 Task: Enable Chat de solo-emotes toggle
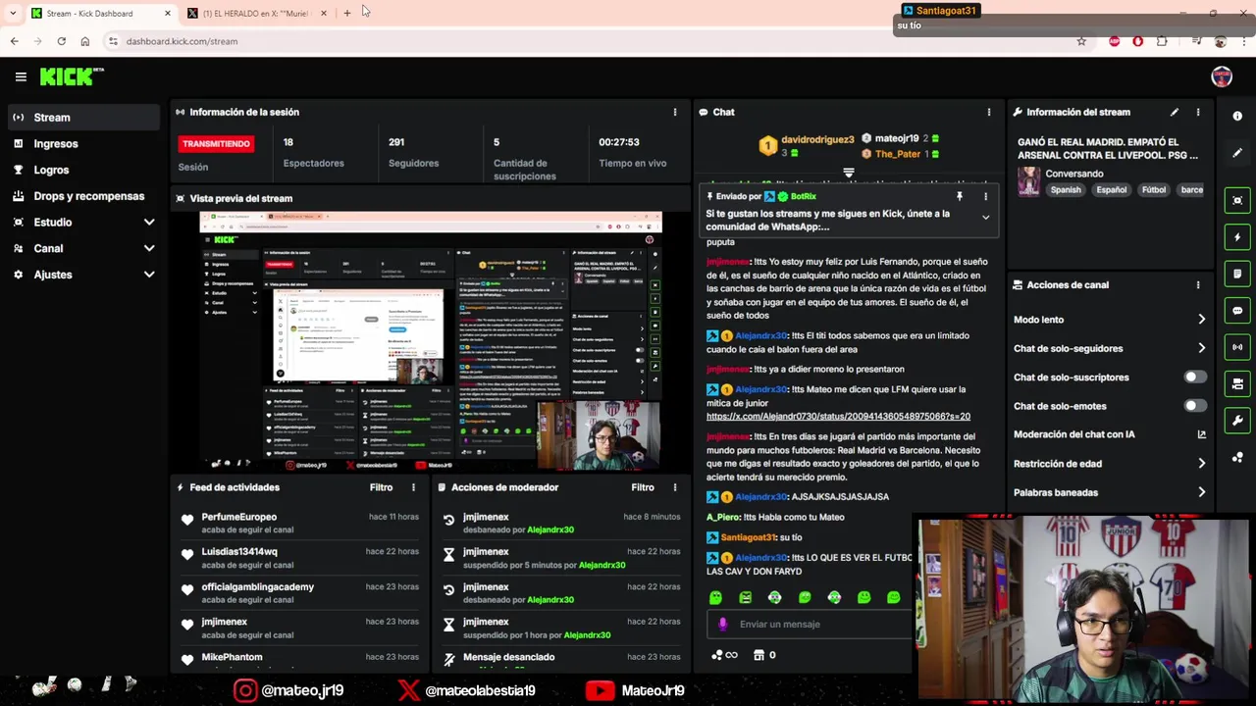click(1194, 406)
